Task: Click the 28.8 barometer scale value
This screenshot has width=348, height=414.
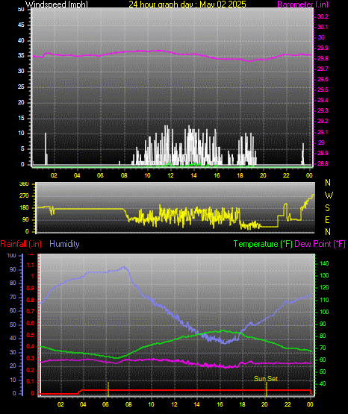Action: coord(323,163)
